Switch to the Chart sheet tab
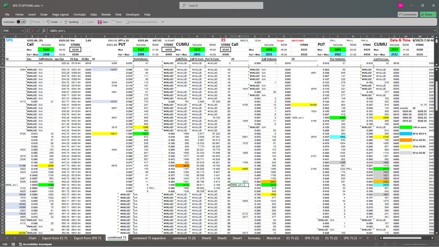This screenshot has width=439, height=247. [32, 238]
